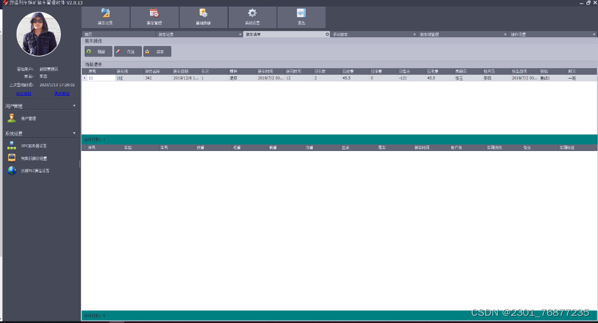Viewport: 598px width, 323px height.
Task: Sort by 总毛重 column header
Action: (440, 71)
